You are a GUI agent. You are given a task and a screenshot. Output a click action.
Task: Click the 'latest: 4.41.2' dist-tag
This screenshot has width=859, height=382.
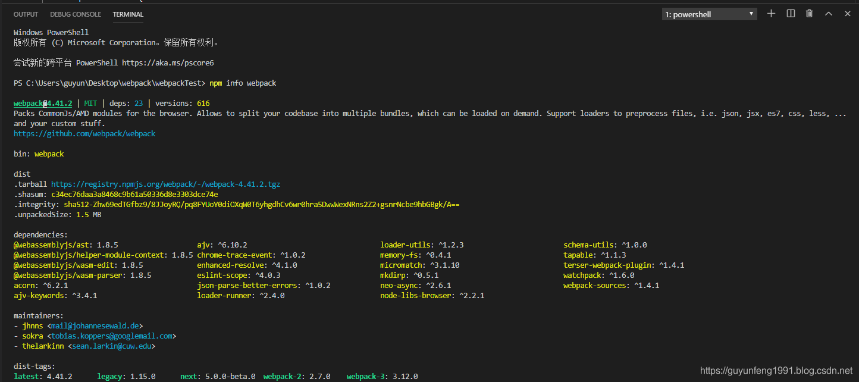(x=43, y=377)
